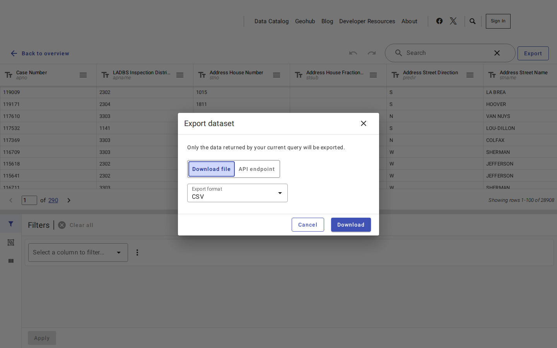Click street name cell COLFAX
The width and height of the screenshot is (557, 348).
point(520,140)
